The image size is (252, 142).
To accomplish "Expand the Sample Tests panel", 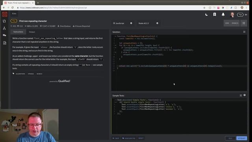I will pos(241,95).
